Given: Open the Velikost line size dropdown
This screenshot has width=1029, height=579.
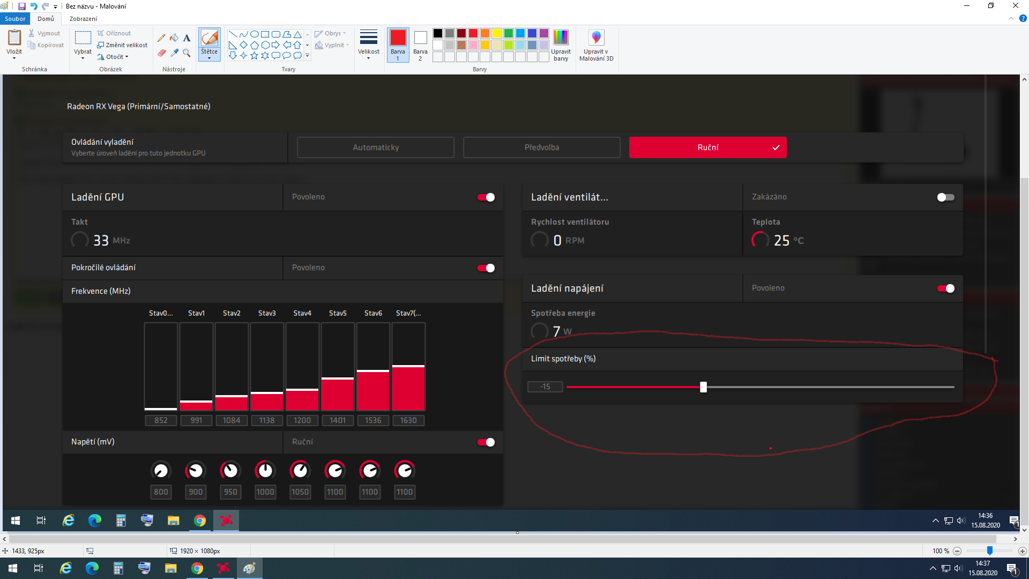Looking at the screenshot, I should click(x=369, y=44).
